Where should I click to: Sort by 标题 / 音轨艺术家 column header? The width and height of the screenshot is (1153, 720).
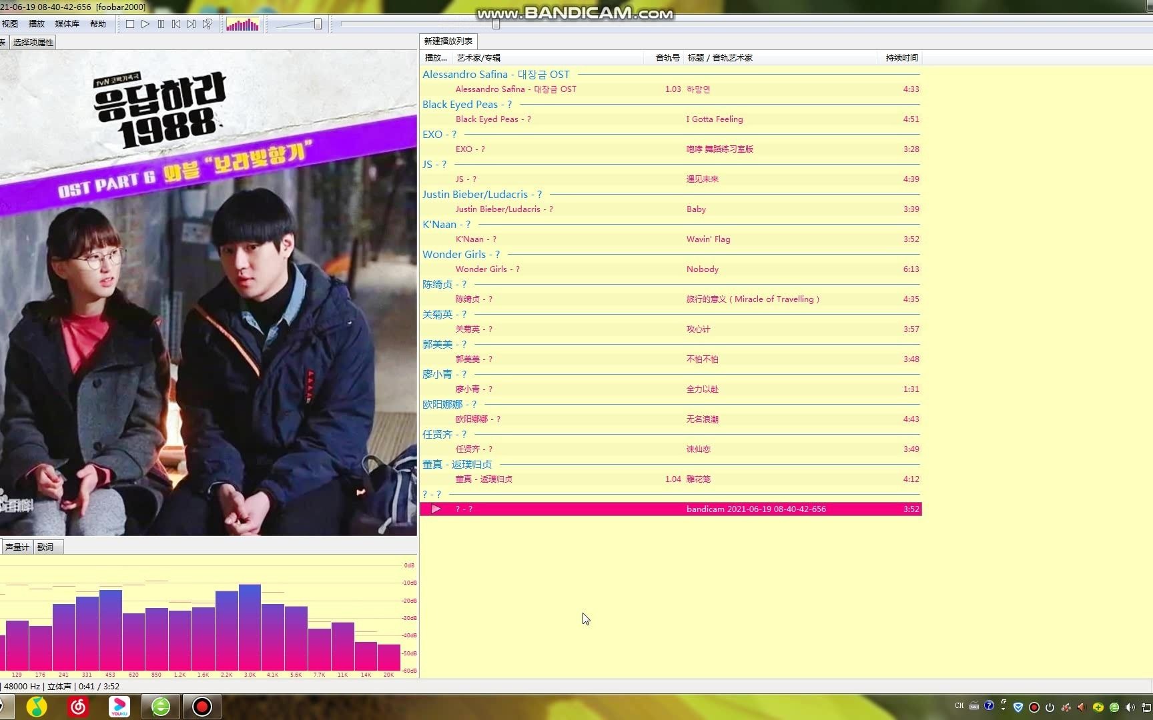point(781,58)
